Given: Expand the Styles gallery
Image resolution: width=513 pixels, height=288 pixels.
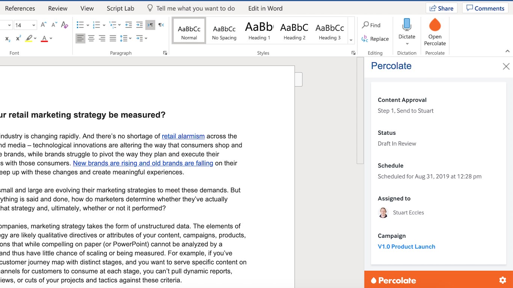Looking at the screenshot, I should tap(351, 40).
